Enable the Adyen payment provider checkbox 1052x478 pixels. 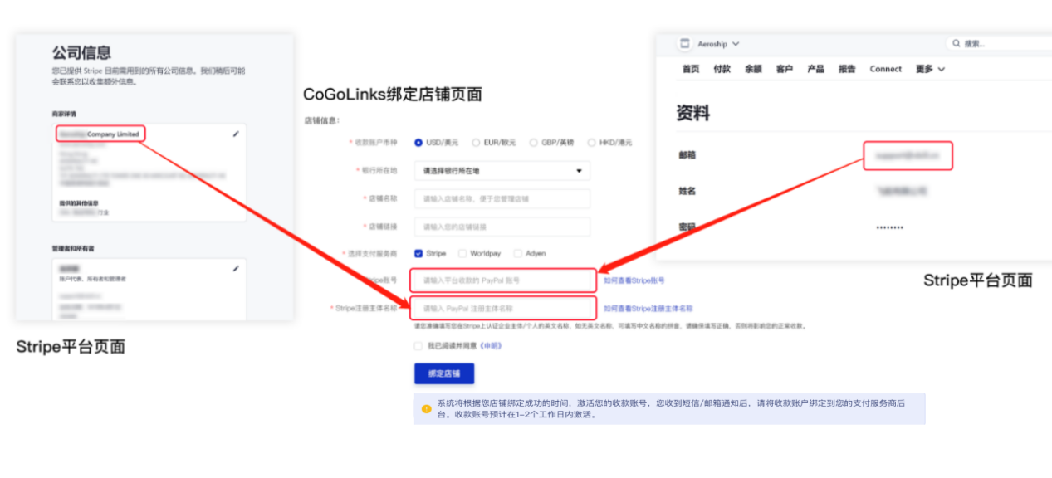(x=517, y=253)
